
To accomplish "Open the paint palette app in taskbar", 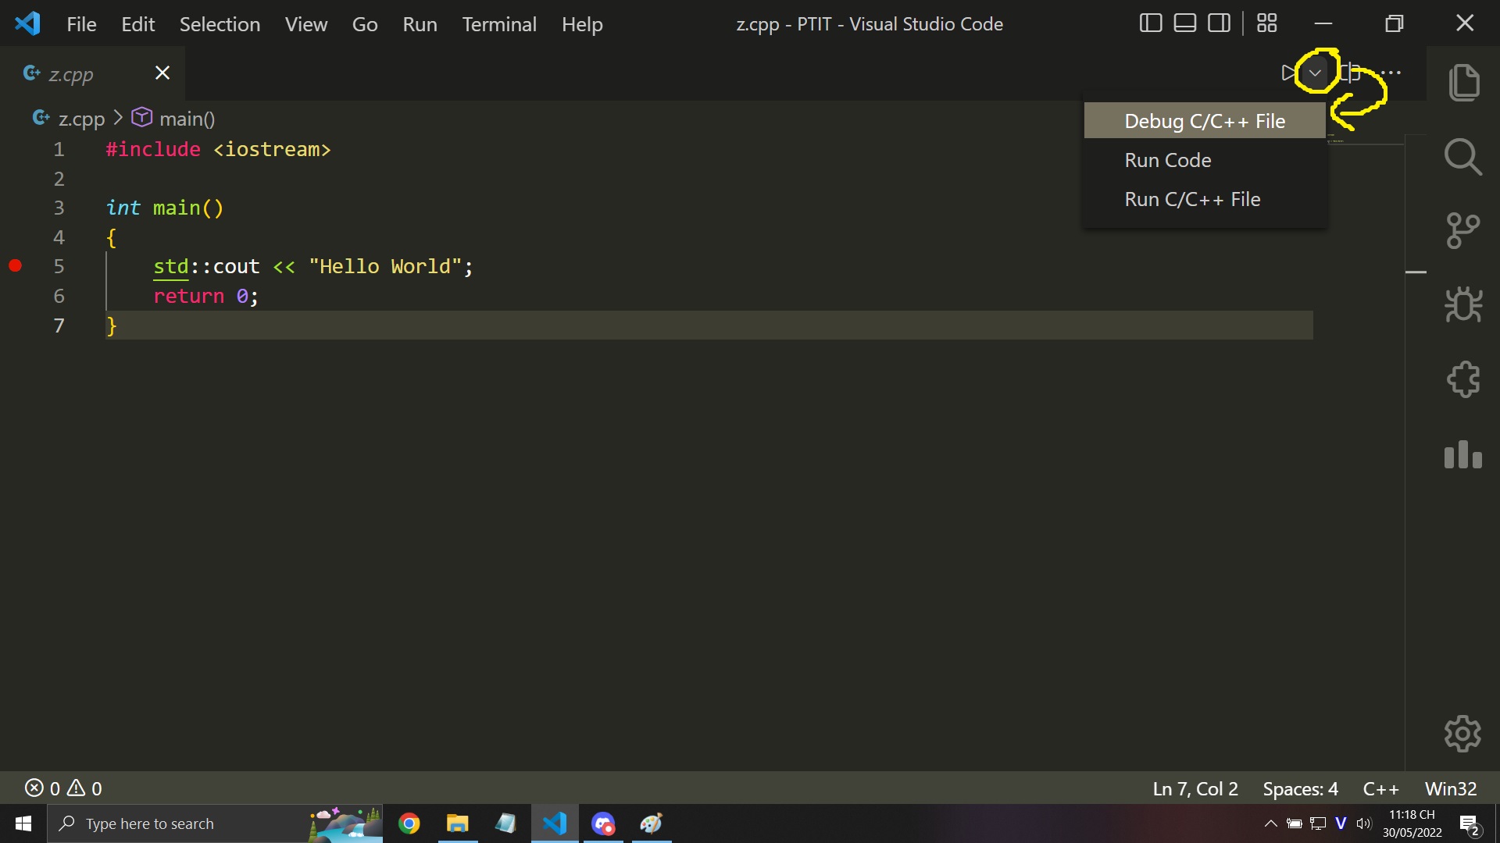I will click(652, 823).
